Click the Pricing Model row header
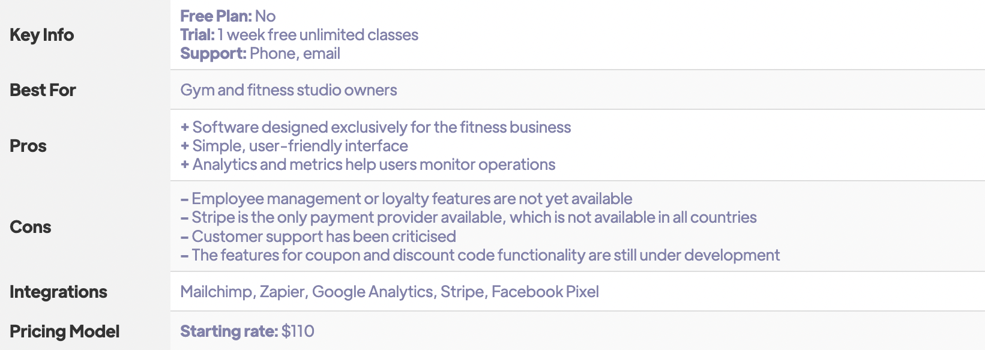This screenshot has height=350, width=985. 64,331
